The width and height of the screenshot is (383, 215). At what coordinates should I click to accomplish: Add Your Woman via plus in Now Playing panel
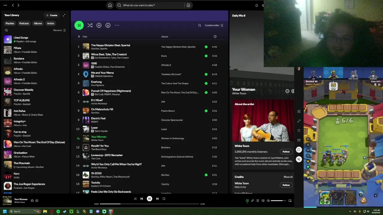coord(293,91)
